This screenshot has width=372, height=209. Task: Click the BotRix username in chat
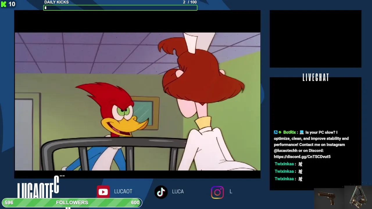(x=289, y=132)
